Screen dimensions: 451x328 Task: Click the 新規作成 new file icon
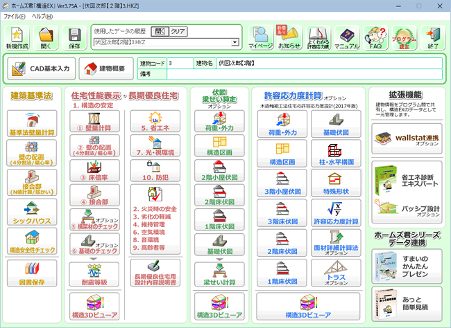[17, 37]
